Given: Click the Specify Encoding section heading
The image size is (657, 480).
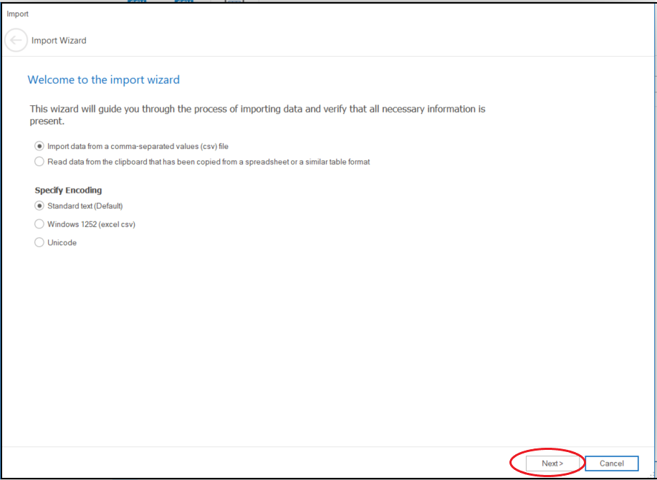Looking at the screenshot, I should point(68,190).
